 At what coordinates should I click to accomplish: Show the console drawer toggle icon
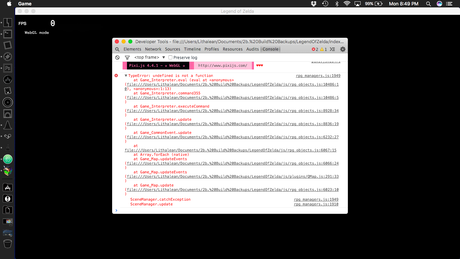tap(332, 49)
